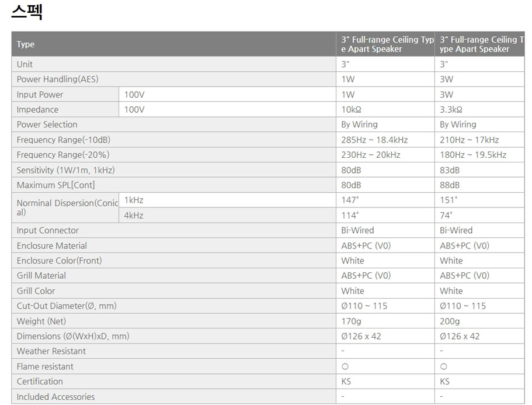This screenshot has width=532, height=405.
Task: Click the 180Hz ~ 19.5kHz frequency value
Action: click(x=473, y=155)
